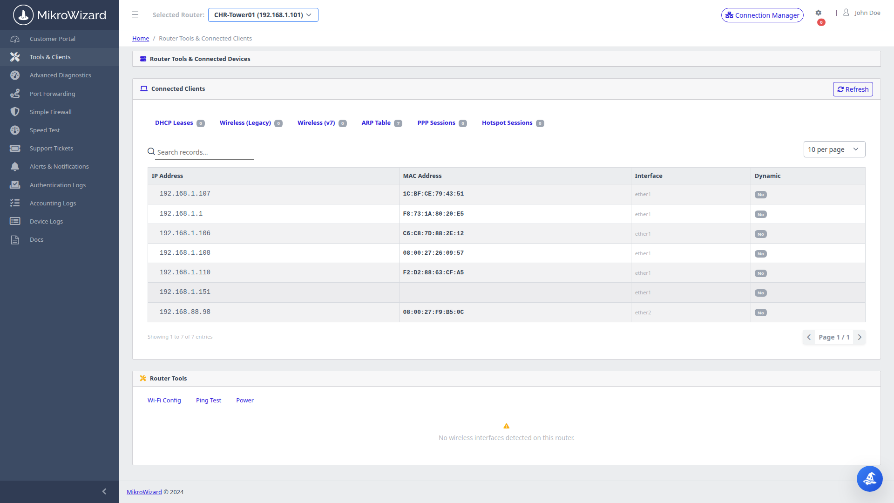
Task: Open Port Forwarding in the sidebar
Action: pyautogui.click(x=60, y=94)
